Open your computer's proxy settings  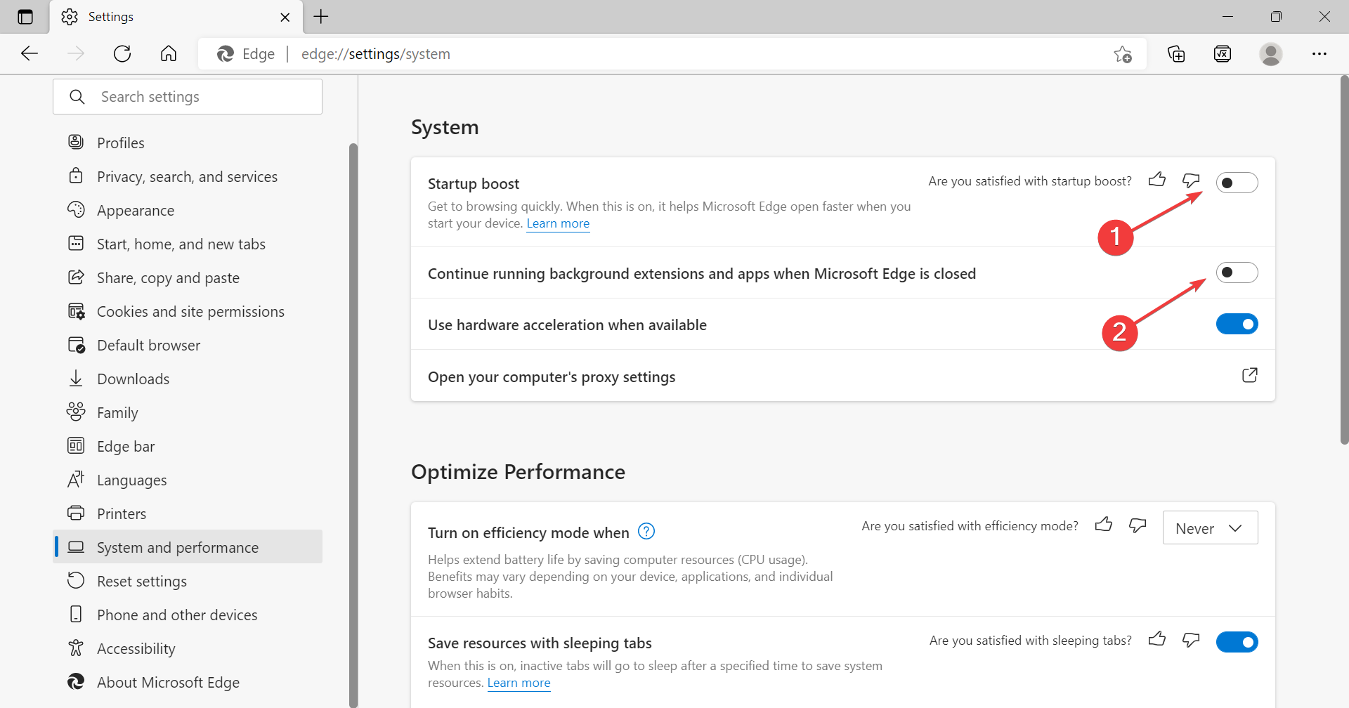click(x=551, y=376)
